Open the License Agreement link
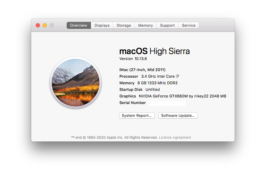 [175, 137]
